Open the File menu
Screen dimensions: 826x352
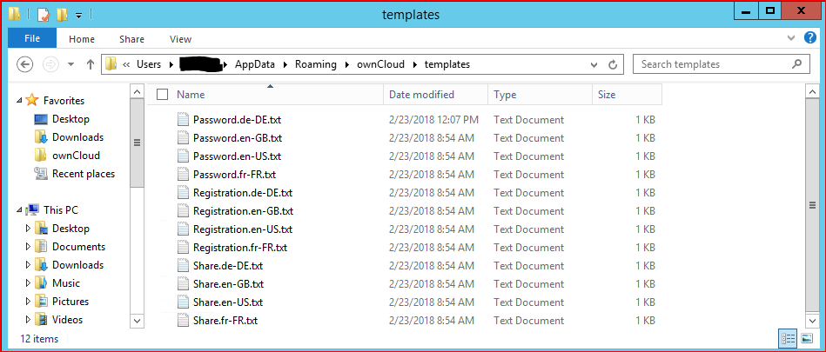[32, 38]
